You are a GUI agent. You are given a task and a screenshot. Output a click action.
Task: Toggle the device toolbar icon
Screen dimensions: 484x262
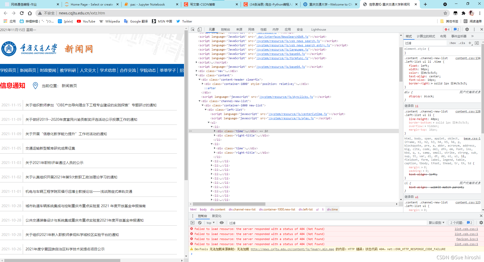[199, 29]
